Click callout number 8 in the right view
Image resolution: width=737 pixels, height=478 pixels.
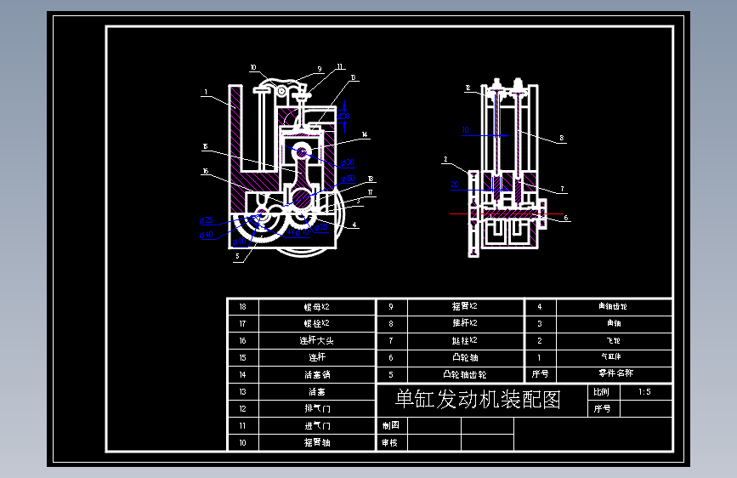point(562,139)
